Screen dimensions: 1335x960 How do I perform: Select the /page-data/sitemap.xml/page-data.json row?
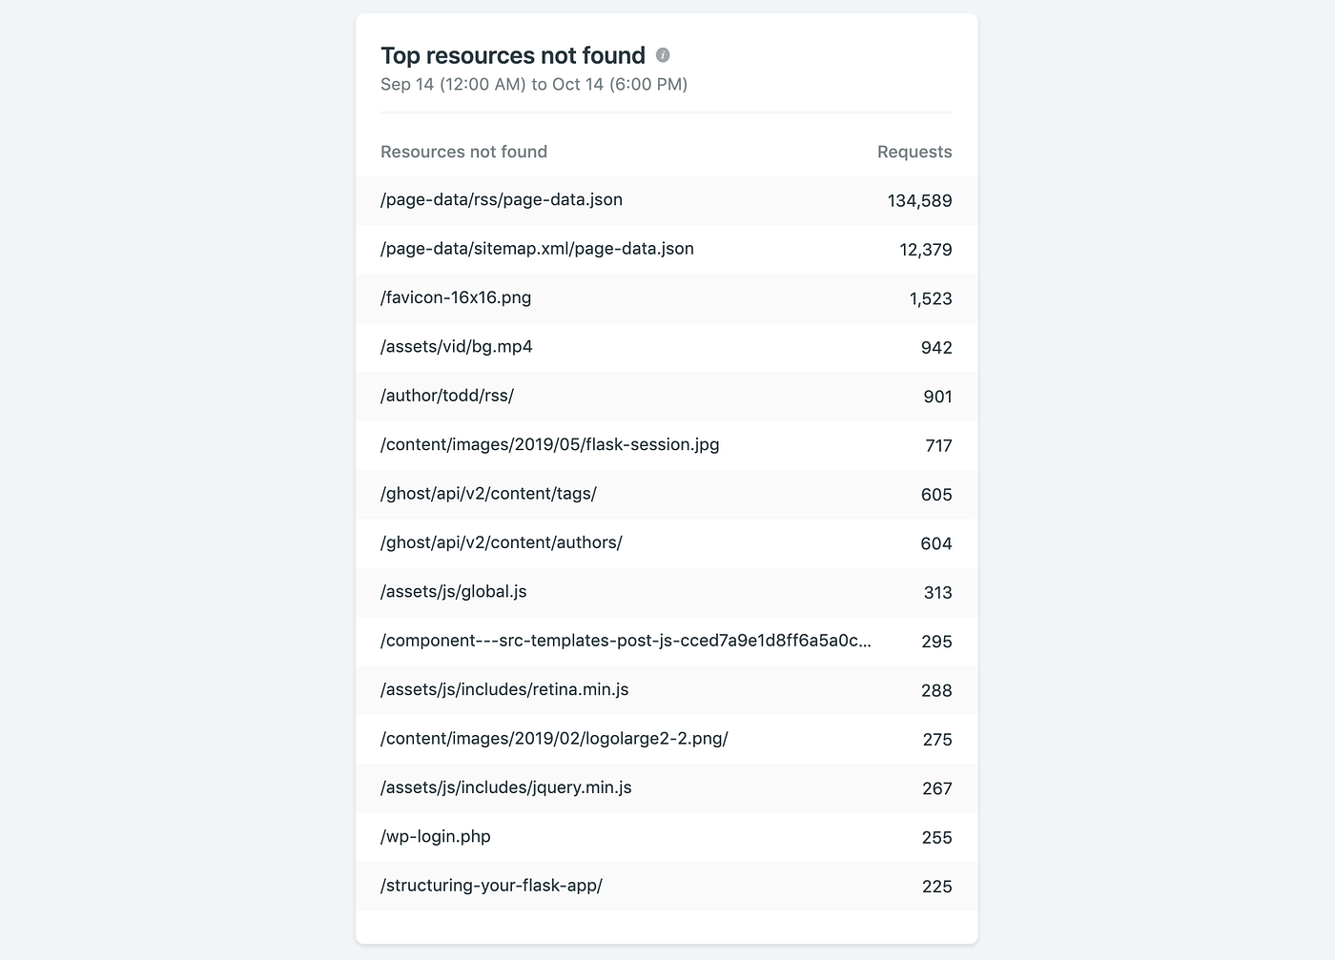(x=537, y=249)
